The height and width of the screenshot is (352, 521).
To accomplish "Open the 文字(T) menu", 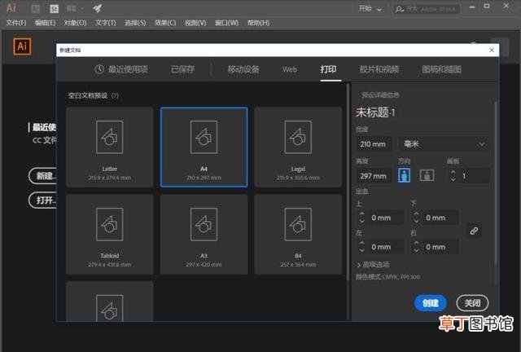I will [105, 23].
